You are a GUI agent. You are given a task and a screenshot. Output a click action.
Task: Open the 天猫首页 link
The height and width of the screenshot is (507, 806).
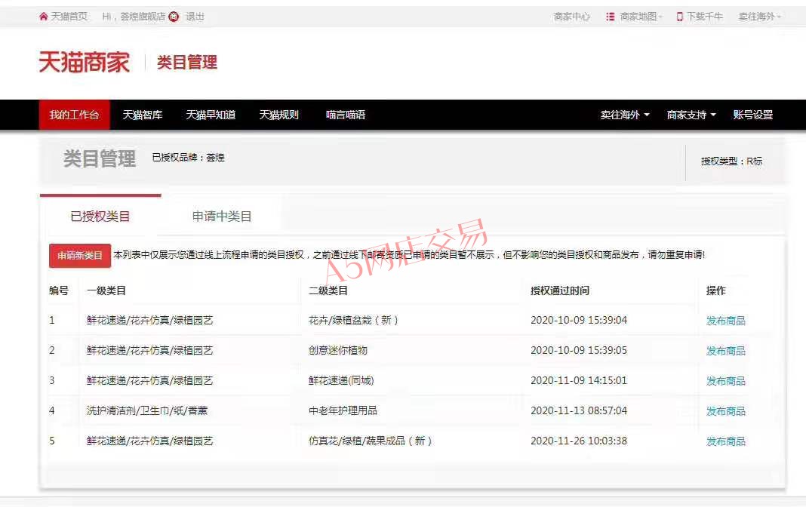point(69,17)
